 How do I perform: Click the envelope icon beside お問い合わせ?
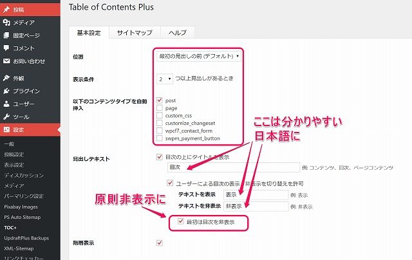pos(6,61)
